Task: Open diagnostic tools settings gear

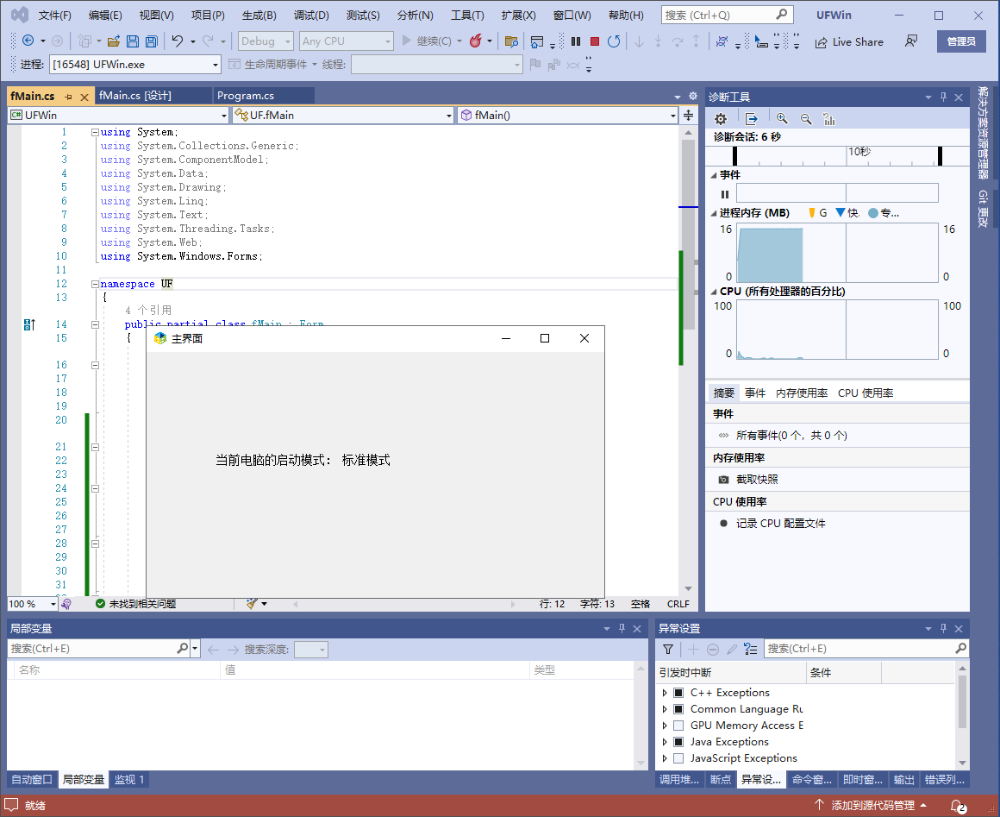Action: (x=721, y=119)
